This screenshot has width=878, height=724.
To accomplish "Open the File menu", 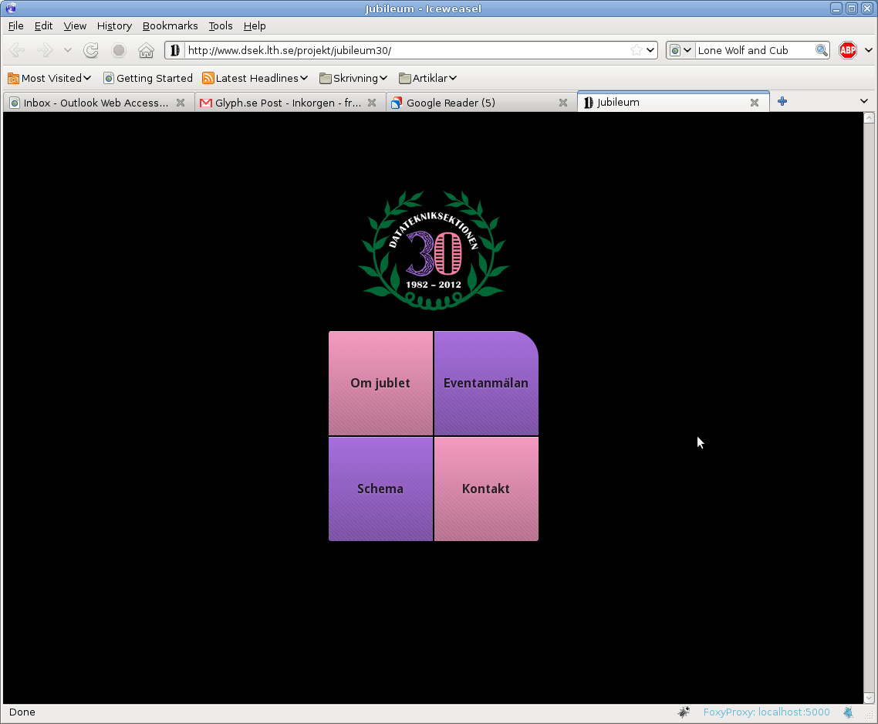I will pyautogui.click(x=15, y=25).
